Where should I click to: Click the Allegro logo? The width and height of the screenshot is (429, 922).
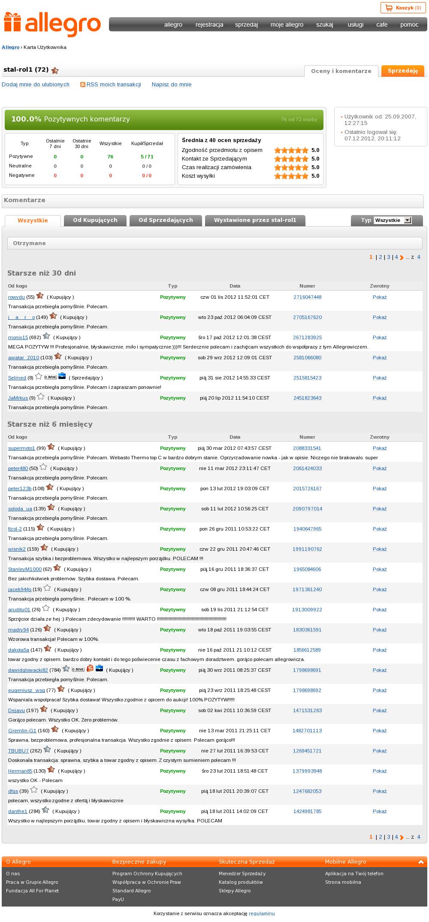click(x=52, y=25)
